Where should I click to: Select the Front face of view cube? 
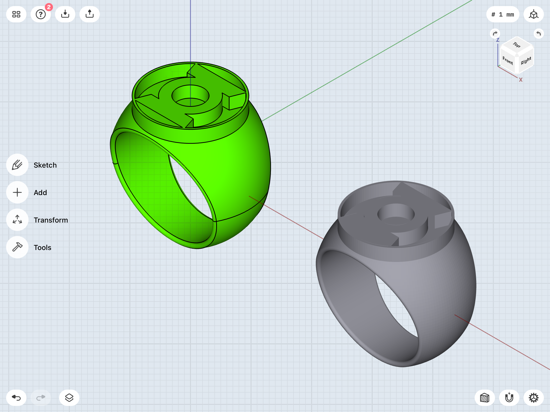pyautogui.click(x=507, y=60)
